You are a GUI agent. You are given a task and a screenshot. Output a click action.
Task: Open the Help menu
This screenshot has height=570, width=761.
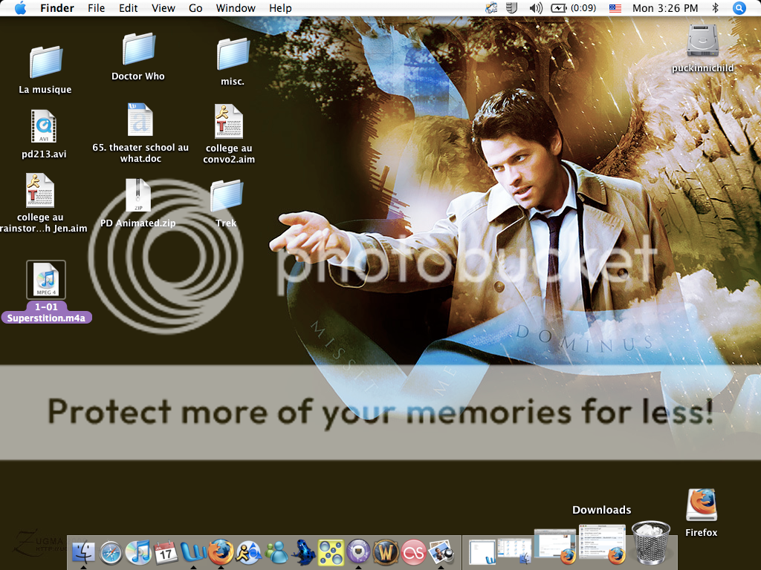[x=280, y=8]
